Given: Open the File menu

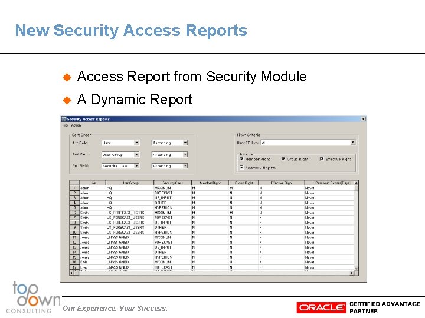Looking at the screenshot, I should (x=65, y=125).
